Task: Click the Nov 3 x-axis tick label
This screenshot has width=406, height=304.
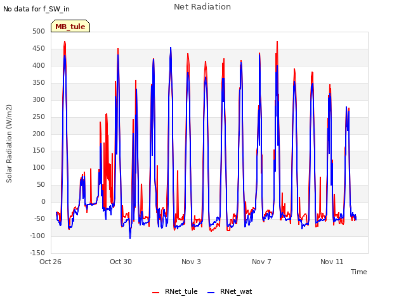Action: [191, 262]
